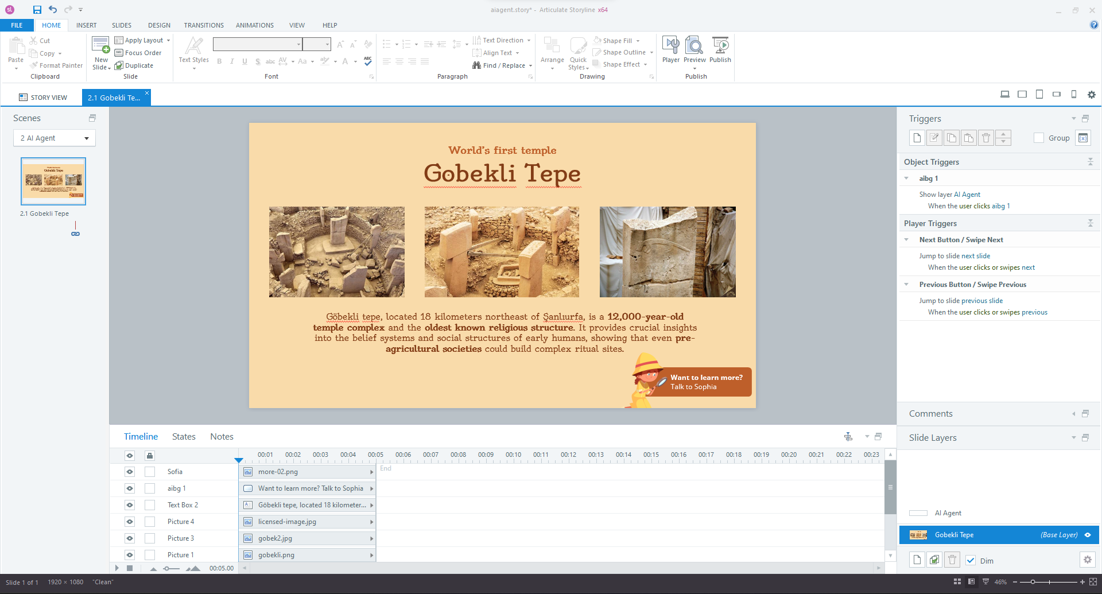
Task: Open the '2 AI Agent' scene dropdown
Action: (x=55, y=138)
